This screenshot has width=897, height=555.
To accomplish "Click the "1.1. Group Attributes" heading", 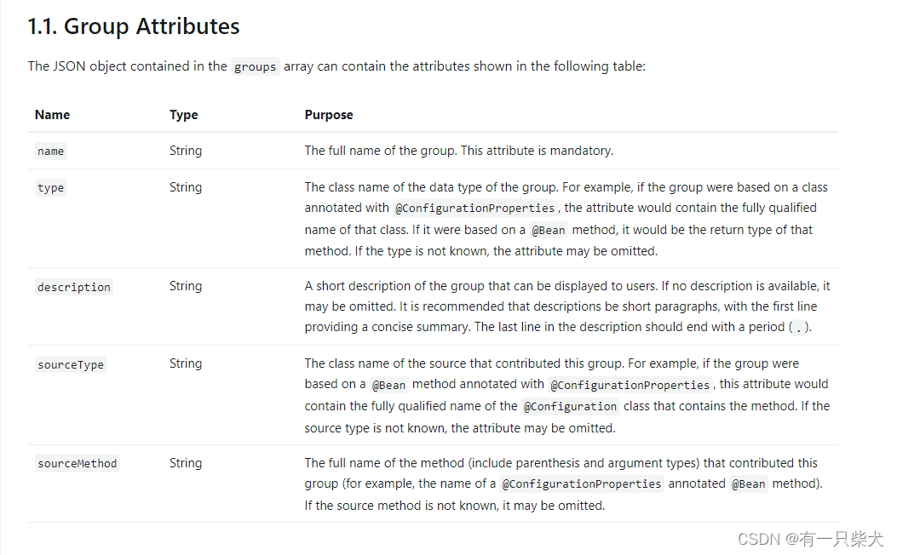I will tap(134, 26).
